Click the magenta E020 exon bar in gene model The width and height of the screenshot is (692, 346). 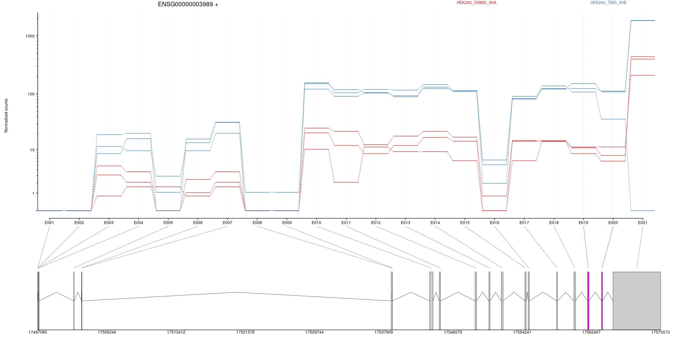602,301
